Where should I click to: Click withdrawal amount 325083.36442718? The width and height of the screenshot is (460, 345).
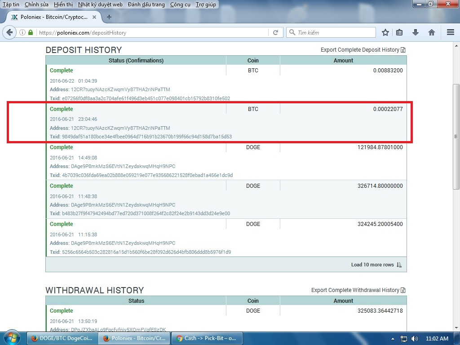(x=380, y=311)
